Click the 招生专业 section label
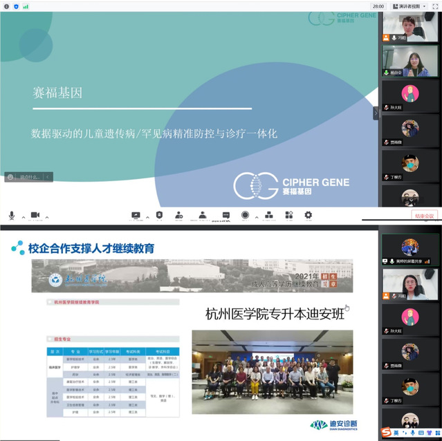This screenshot has width=442, height=441. click(x=62, y=339)
